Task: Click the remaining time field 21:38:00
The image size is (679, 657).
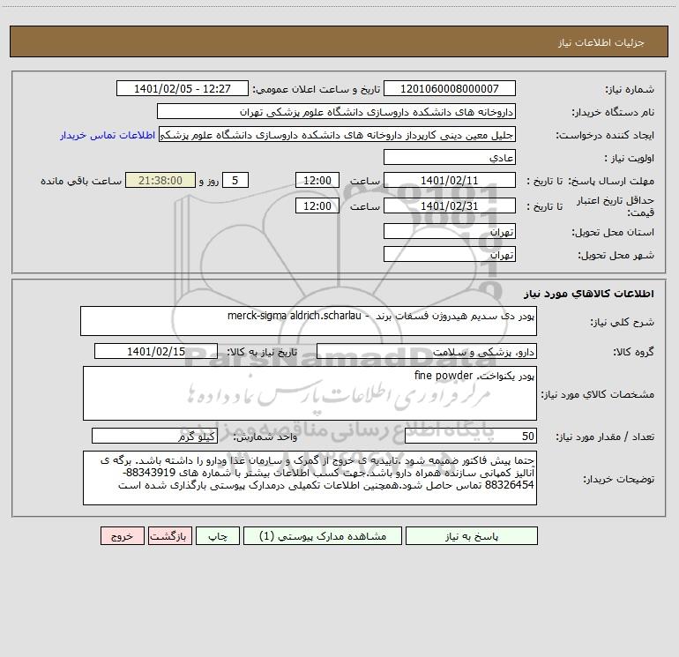Action: pos(160,180)
